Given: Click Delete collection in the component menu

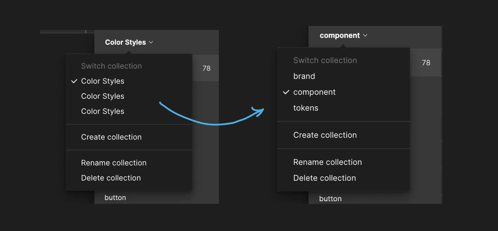Looking at the screenshot, I should [x=324, y=178].
